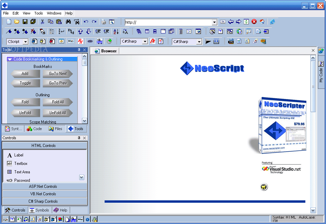This screenshot has width=326, height=224.
Task: Open the Windows menu
Action: [x=54, y=13]
